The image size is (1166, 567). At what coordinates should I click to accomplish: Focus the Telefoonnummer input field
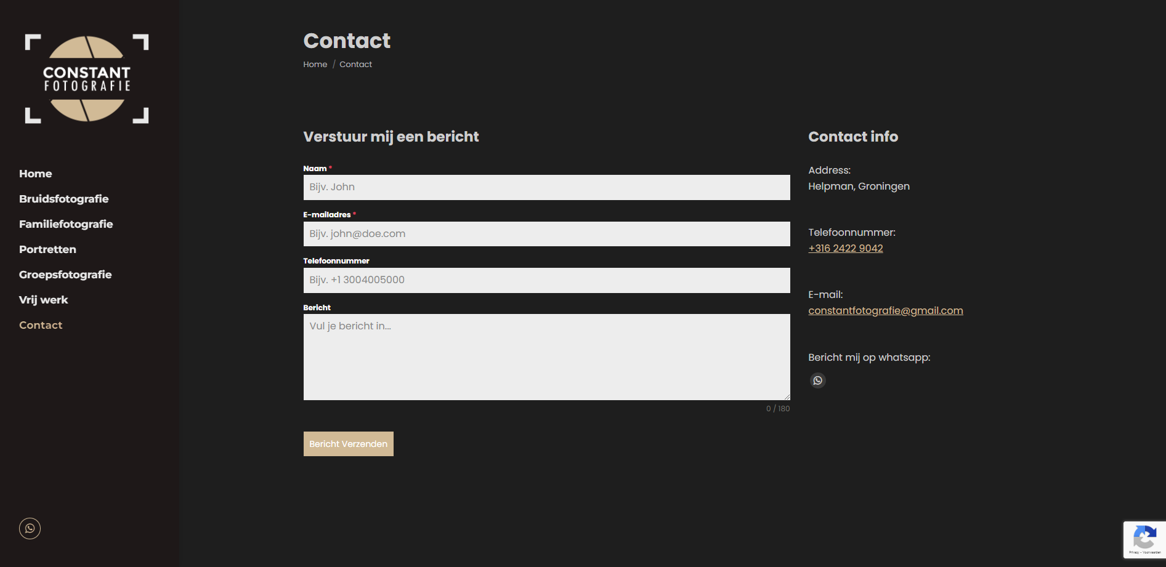pyautogui.click(x=547, y=280)
